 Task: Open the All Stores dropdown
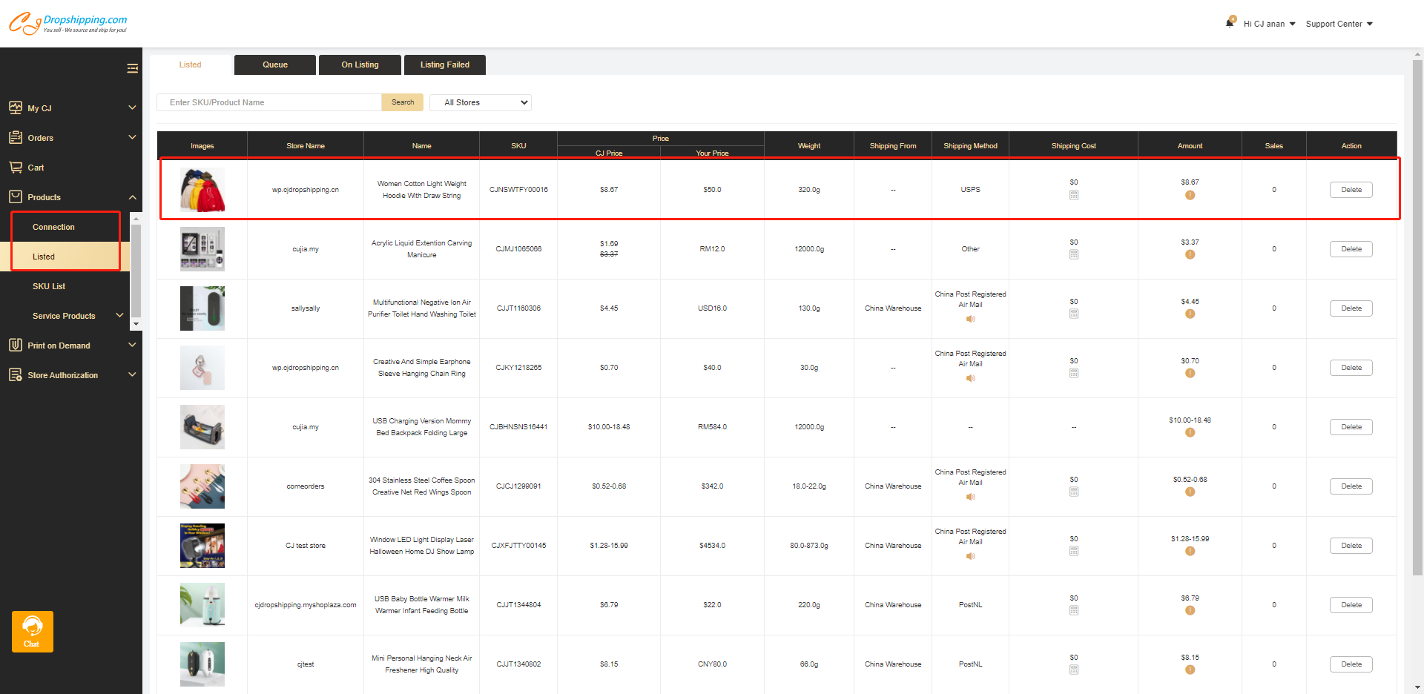tap(481, 102)
